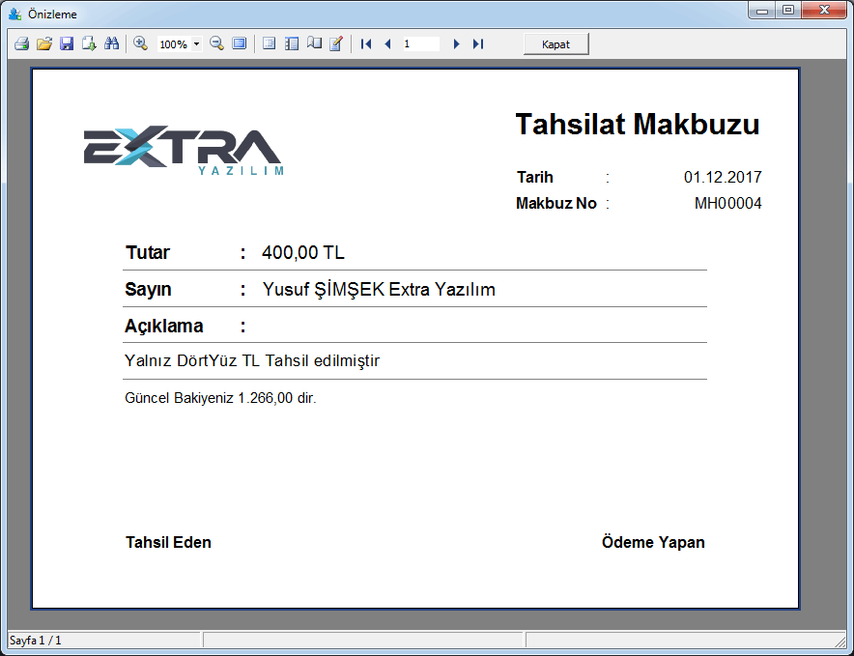Minimize the Önizleme window
This screenshot has height=656, width=854.
(x=762, y=11)
